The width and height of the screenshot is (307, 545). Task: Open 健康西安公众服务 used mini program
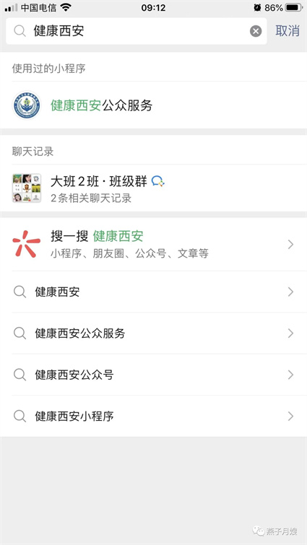tap(153, 105)
